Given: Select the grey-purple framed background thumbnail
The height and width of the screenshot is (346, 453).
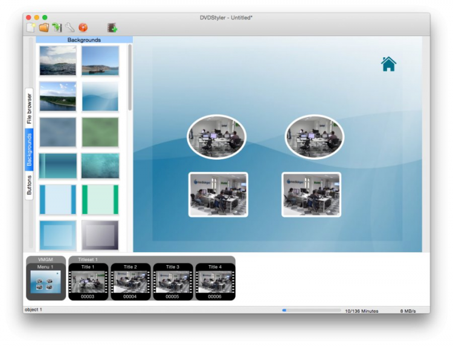Looking at the screenshot, I should click(100, 235).
